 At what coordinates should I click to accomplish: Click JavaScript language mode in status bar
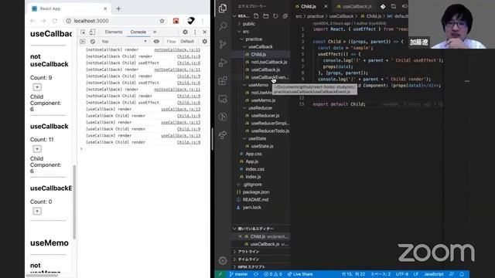pos(433,274)
